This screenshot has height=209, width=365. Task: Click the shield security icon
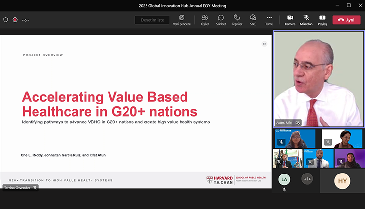[6, 20]
